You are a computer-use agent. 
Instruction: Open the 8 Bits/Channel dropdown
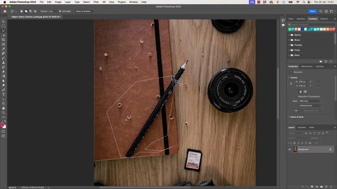tap(310, 106)
